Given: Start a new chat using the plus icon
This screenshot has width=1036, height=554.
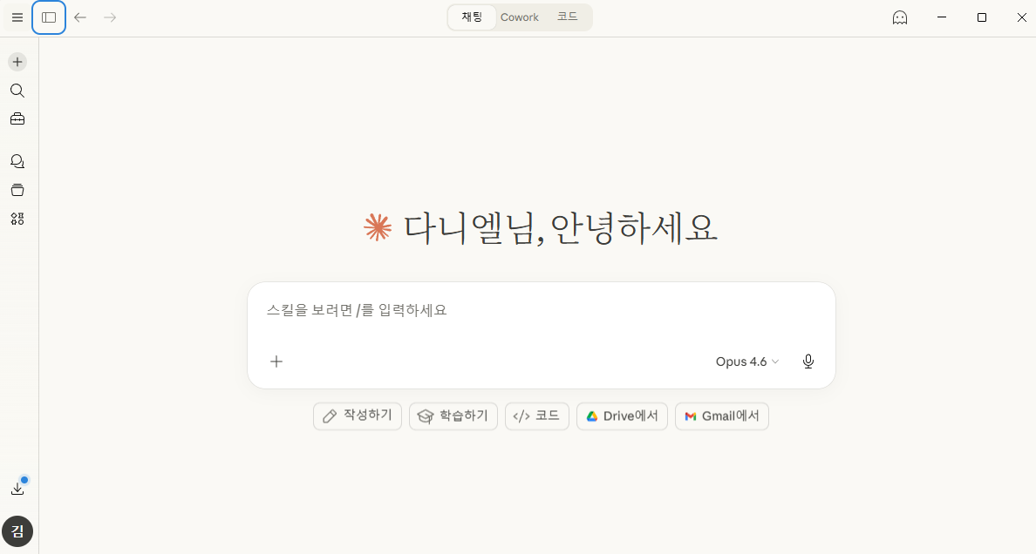Looking at the screenshot, I should pyautogui.click(x=17, y=62).
